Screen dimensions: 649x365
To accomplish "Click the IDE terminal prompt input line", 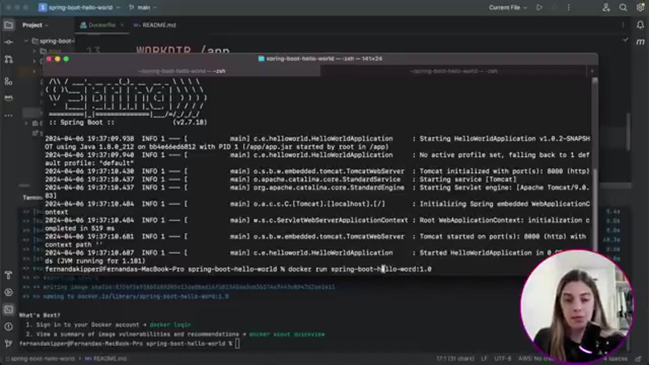I will tap(129, 344).
